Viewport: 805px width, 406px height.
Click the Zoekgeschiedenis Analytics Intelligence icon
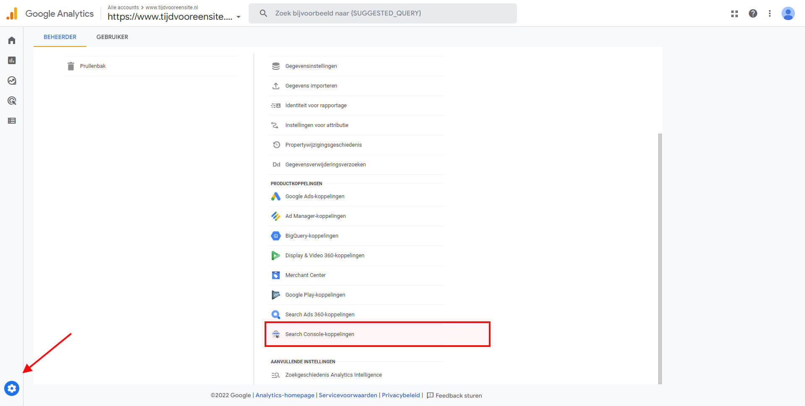pyautogui.click(x=275, y=375)
